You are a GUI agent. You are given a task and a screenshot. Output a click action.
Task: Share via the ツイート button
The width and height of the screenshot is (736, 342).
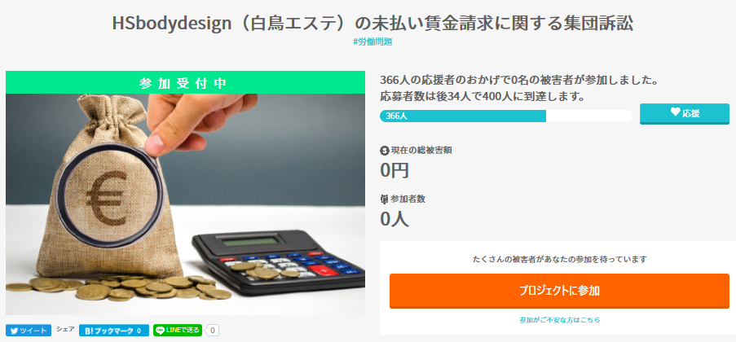coord(29,331)
